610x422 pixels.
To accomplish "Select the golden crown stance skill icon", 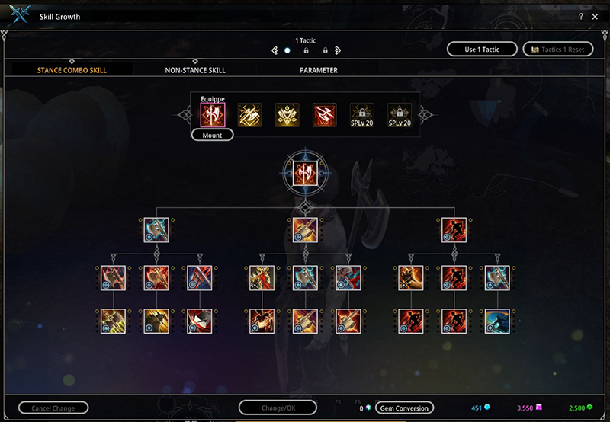I will pyautogui.click(x=287, y=115).
